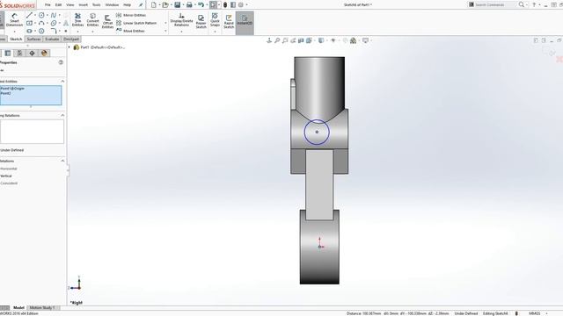Viewport: 563px width, 316px height.
Task: Click the Convert Entities tool
Action: point(92,20)
